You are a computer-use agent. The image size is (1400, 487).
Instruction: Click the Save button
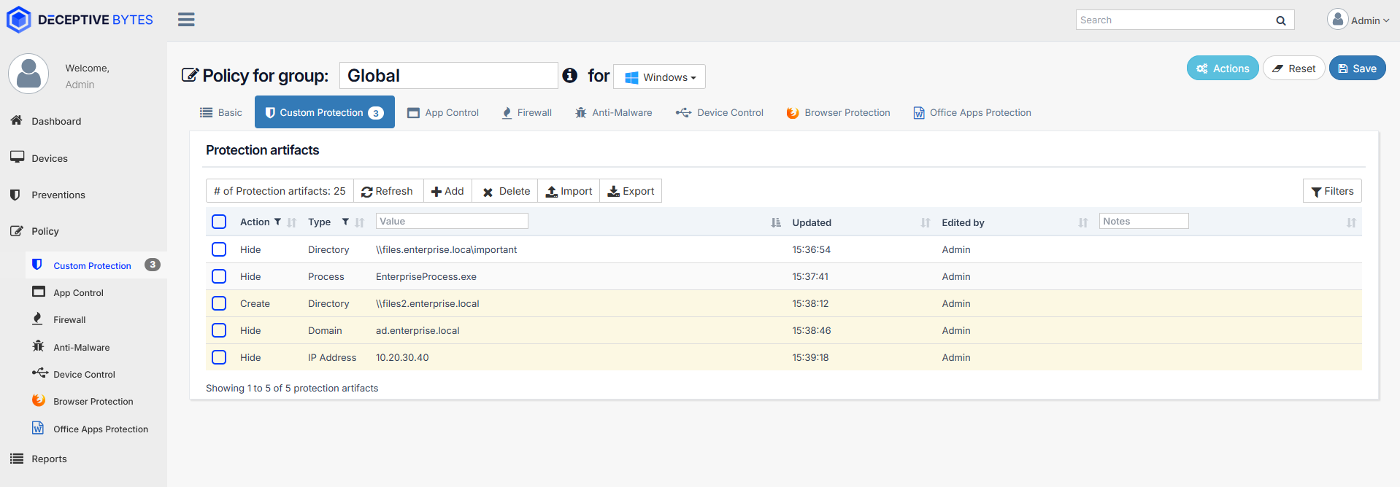[1358, 69]
